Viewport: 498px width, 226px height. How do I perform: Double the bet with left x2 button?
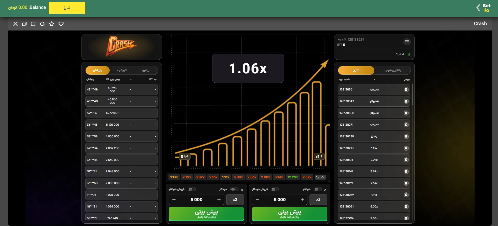tap(235, 199)
